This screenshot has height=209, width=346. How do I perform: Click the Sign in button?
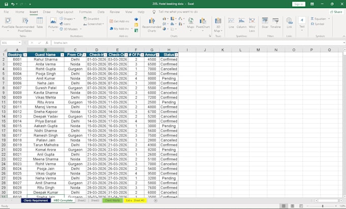click(x=299, y=4)
